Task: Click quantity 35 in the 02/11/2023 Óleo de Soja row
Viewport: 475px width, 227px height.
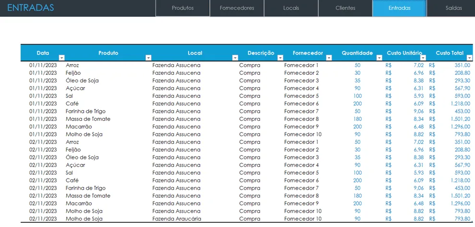Action: [x=357, y=157]
